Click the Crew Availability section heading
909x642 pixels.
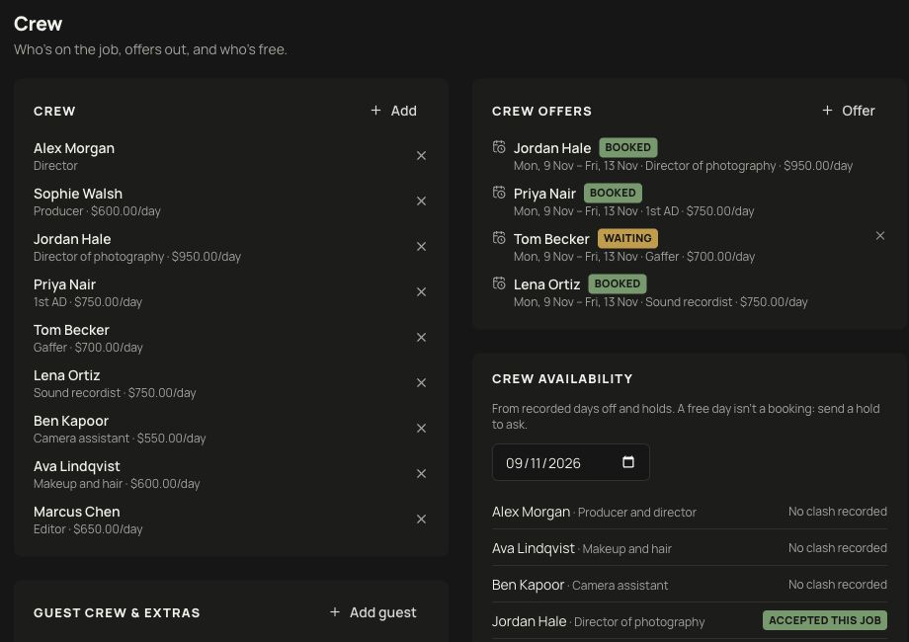point(562,379)
